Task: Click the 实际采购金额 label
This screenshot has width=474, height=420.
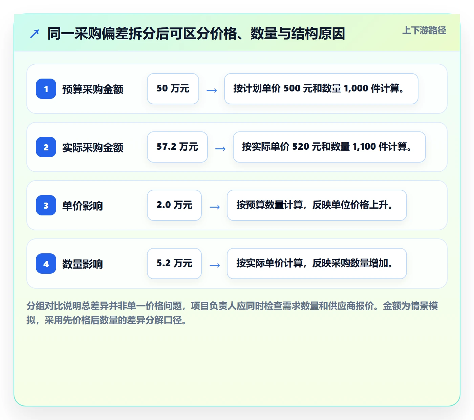Action: pyautogui.click(x=93, y=147)
